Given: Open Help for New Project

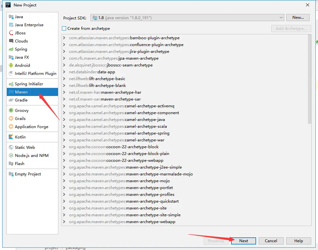Looking at the screenshot, I should 299,241.
